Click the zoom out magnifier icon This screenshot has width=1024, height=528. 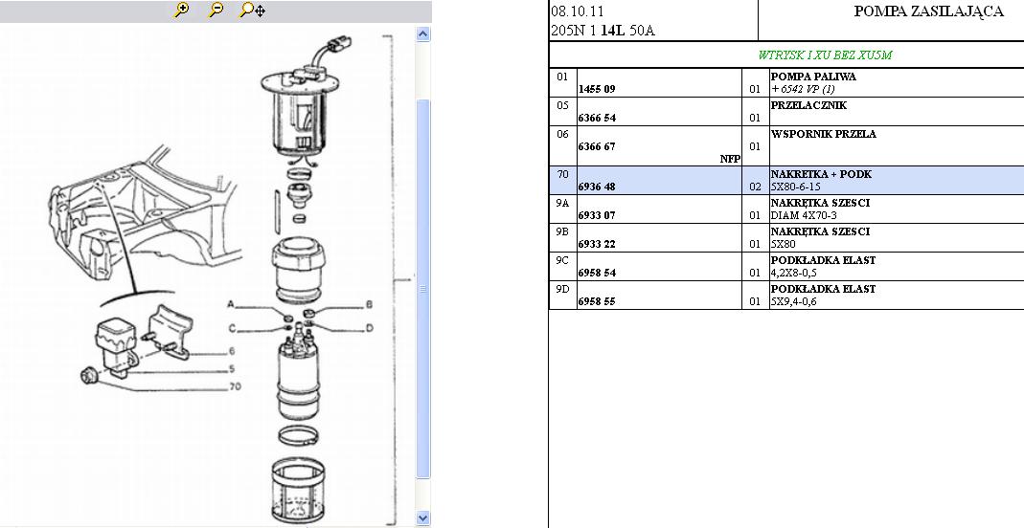[216, 11]
